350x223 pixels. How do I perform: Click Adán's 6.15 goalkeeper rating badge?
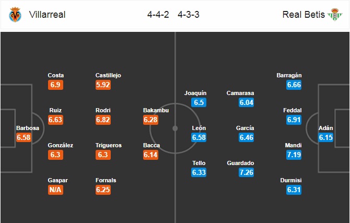325,137
